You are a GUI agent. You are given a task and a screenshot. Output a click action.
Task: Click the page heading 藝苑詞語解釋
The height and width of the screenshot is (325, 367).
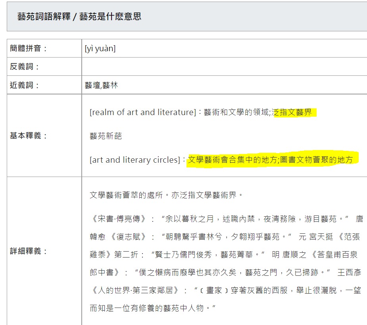click(x=79, y=17)
